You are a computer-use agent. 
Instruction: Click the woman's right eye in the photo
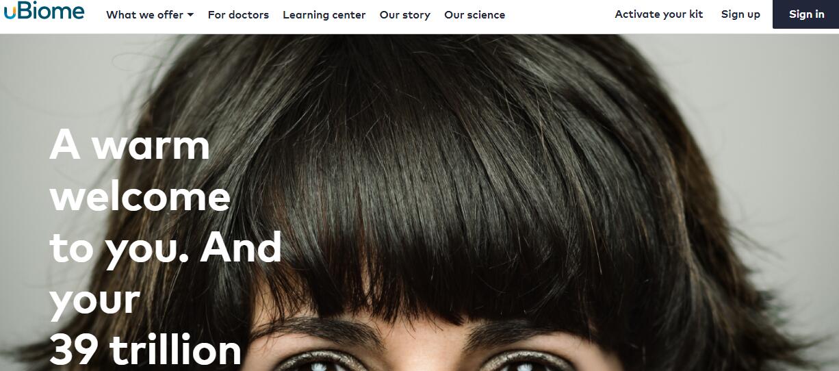(x=524, y=361)
